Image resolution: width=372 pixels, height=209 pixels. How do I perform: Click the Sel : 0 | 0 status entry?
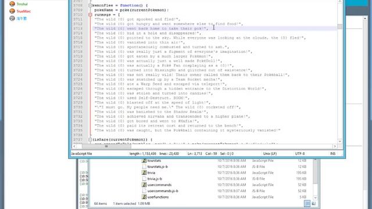point(227,153)
